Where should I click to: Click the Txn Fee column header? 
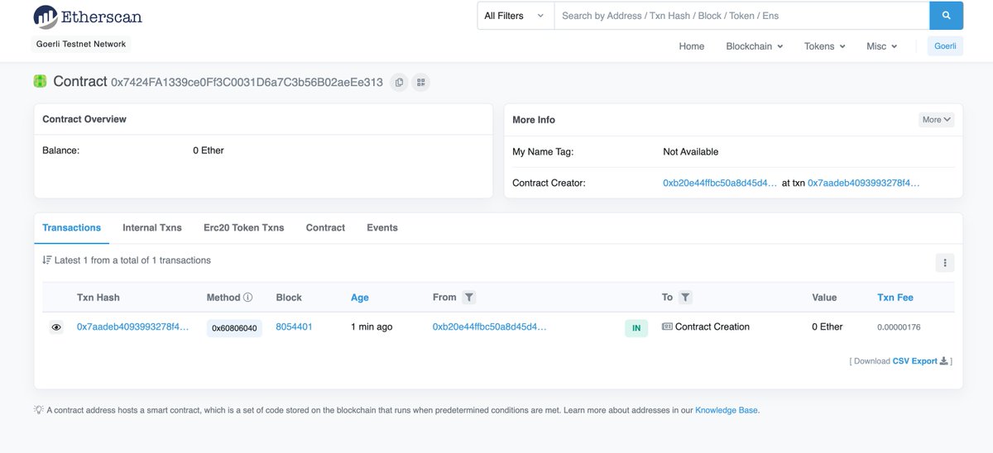tap(895, 298)
